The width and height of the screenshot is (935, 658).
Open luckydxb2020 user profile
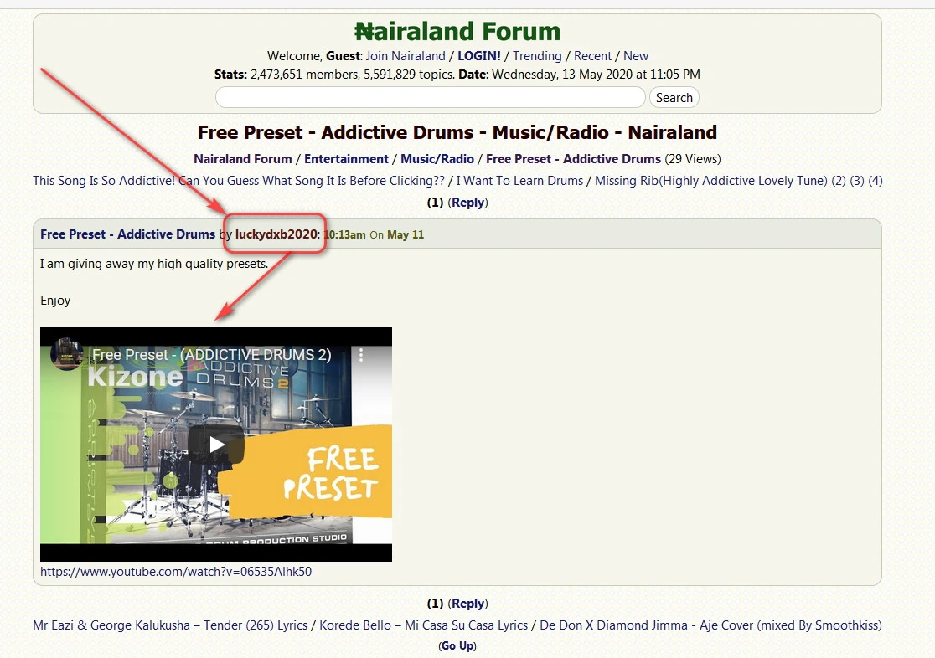[276, 234]
